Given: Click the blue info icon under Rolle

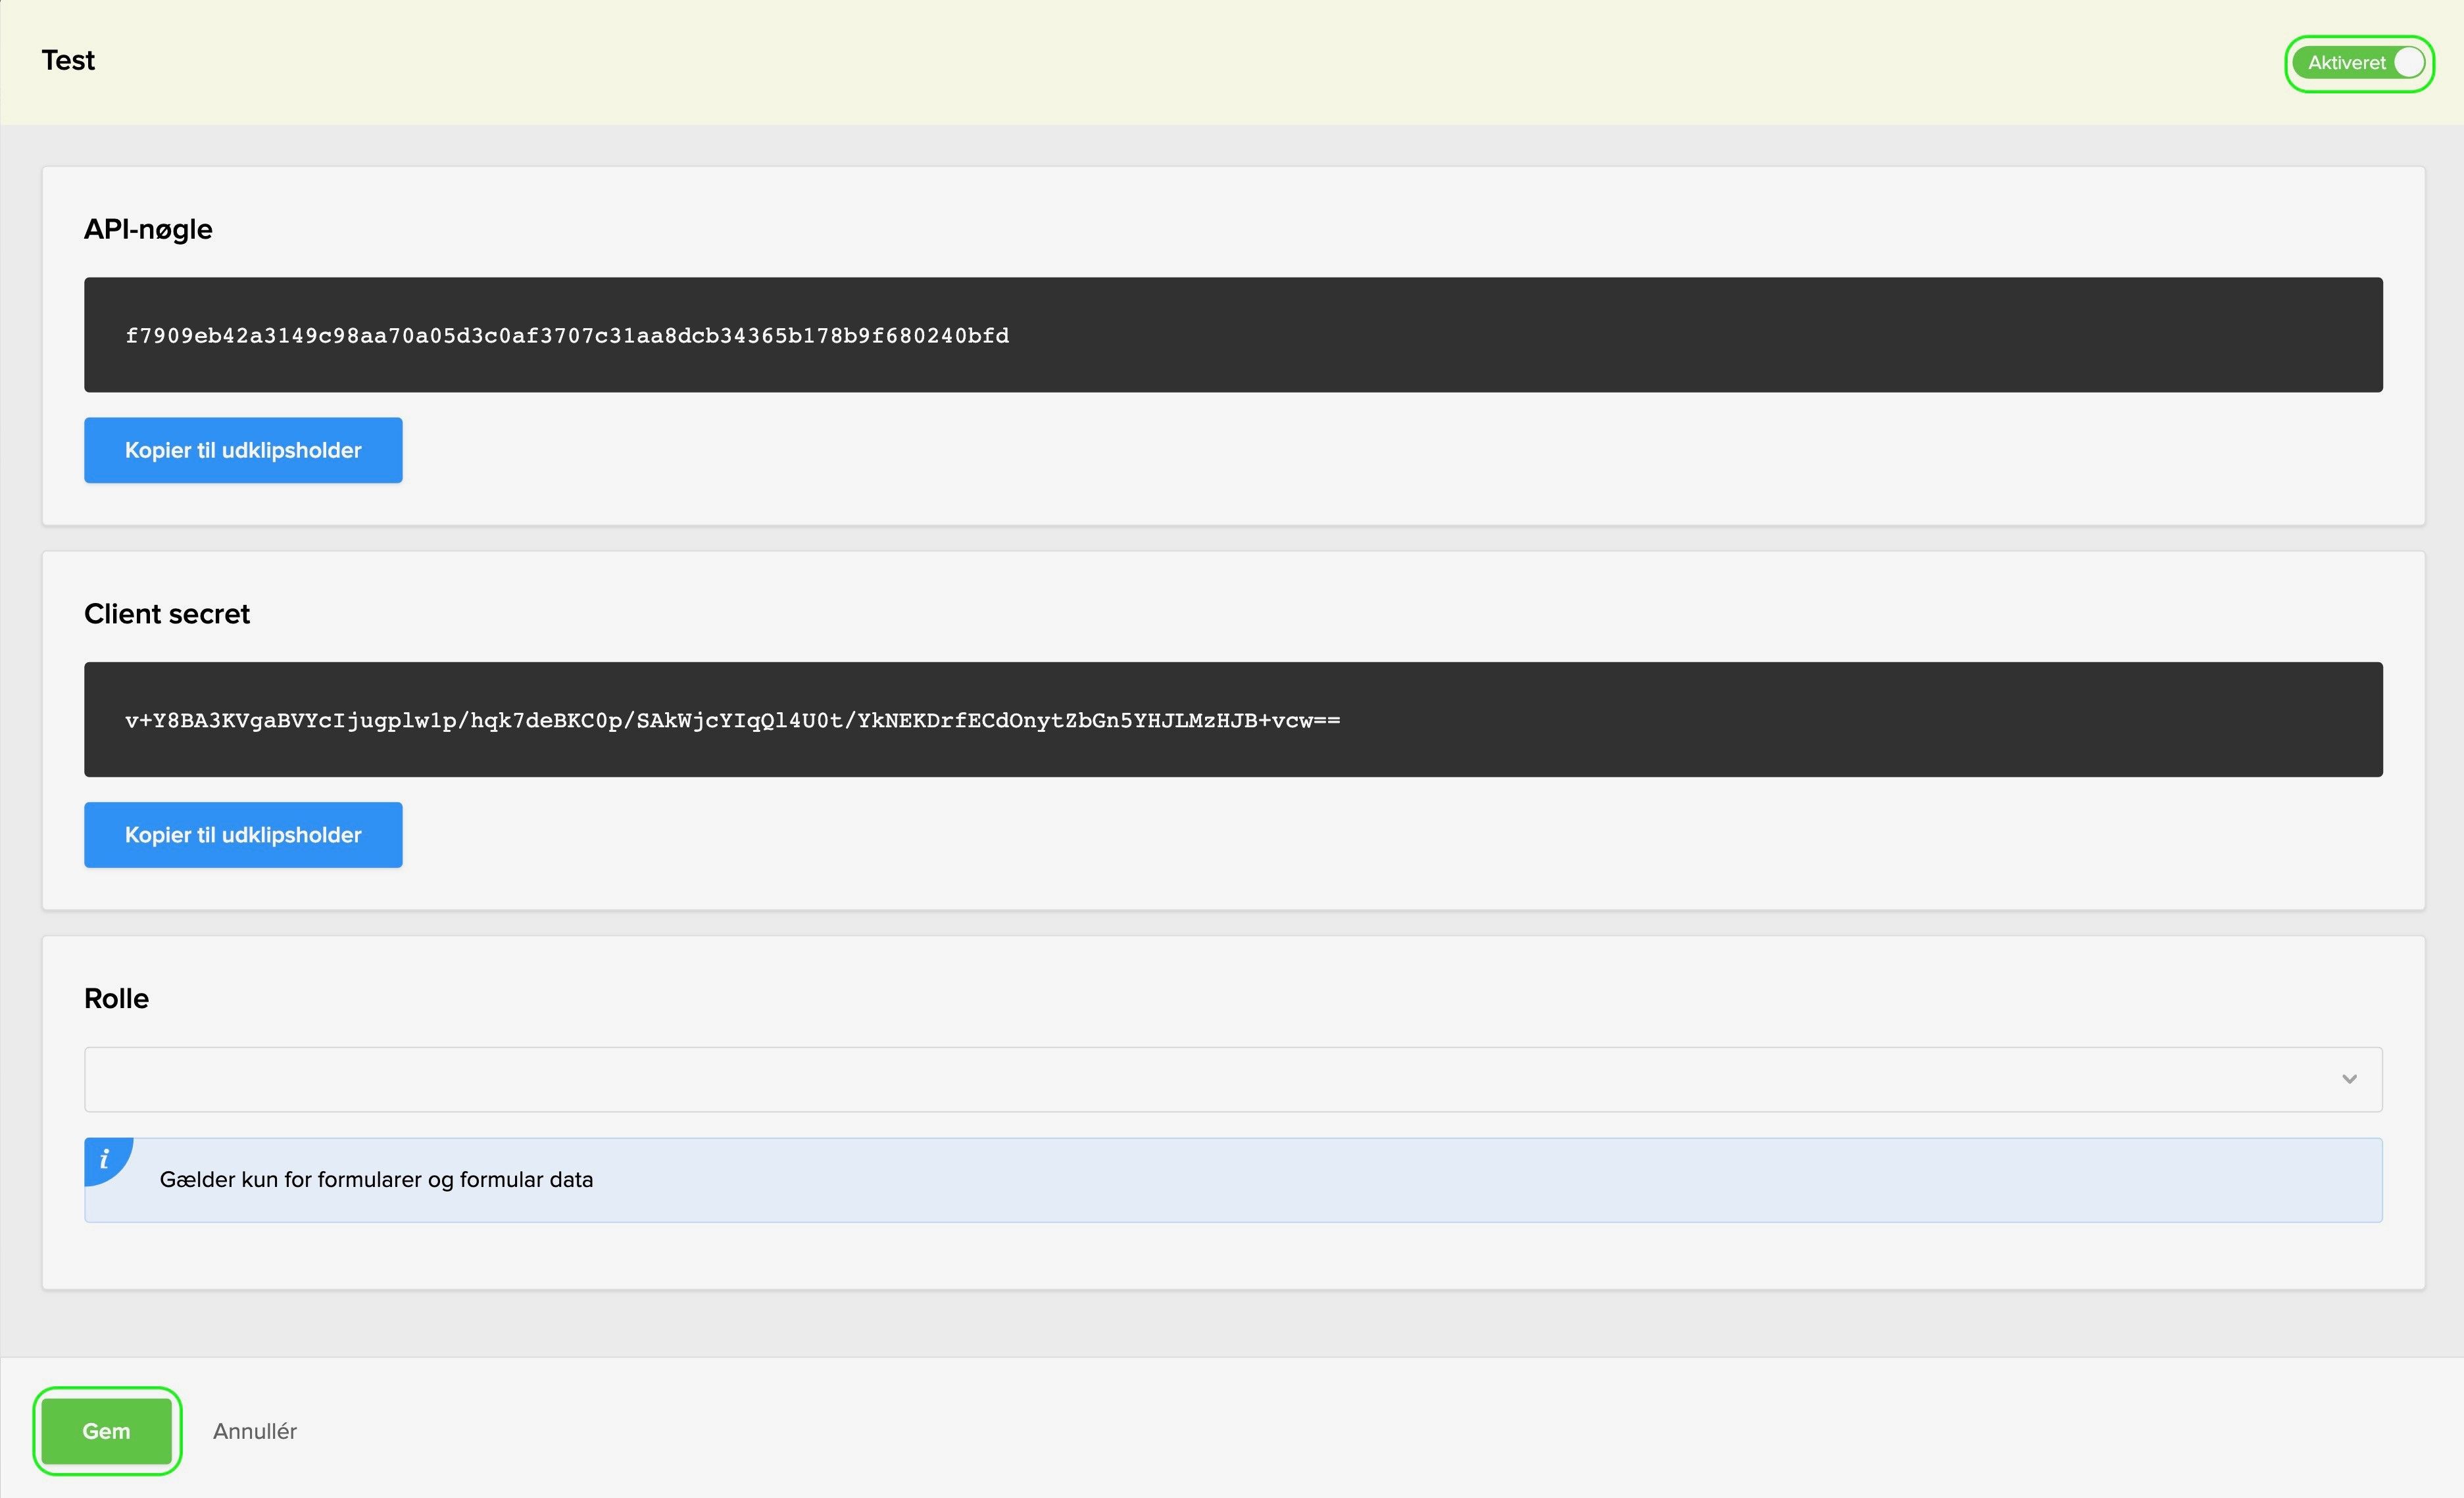Looking at the screenshot, I should (104, 1159).
